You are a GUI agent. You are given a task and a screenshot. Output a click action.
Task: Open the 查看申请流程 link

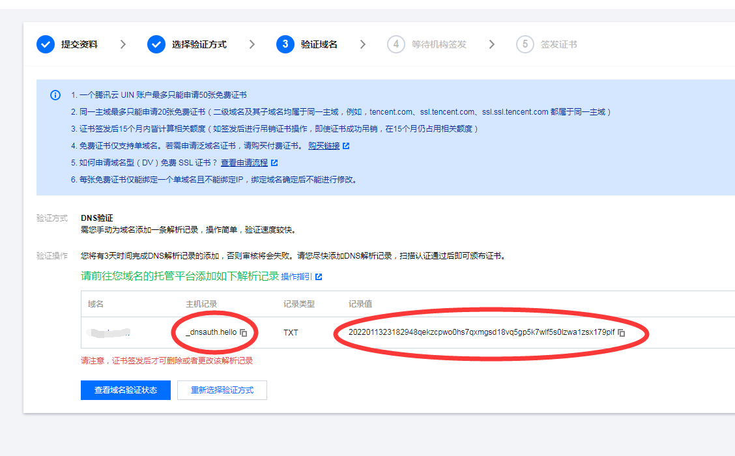pos(244,163)
